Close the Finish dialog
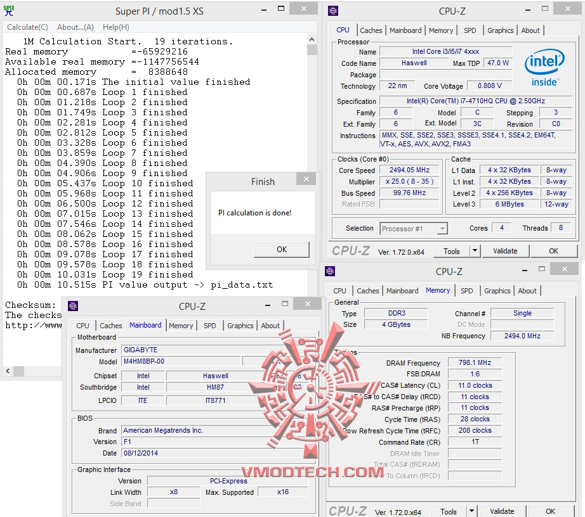Viewport: 585px width, 517px height. click(x=306, y=179)
